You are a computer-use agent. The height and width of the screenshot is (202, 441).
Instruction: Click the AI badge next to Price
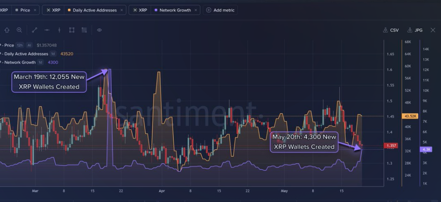[x=29, y=45]
